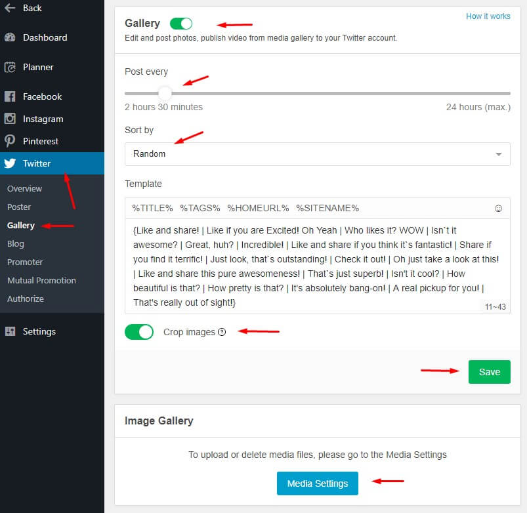
Task: Click the Crop images help icon
Action: coord(222,332)
